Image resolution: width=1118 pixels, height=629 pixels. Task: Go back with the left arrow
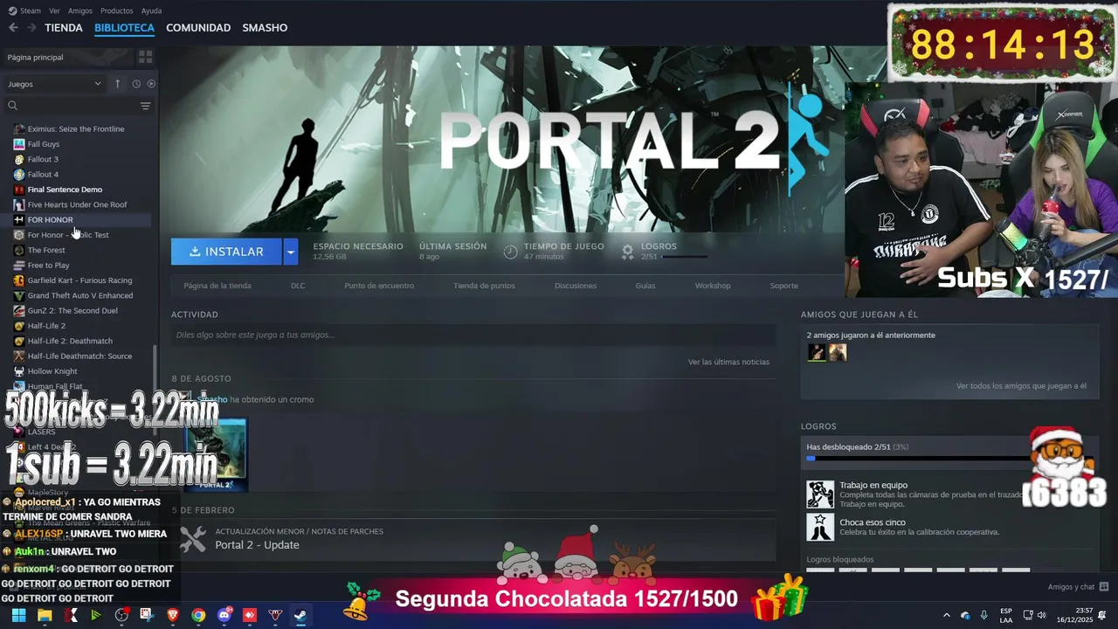pos(13,28)
